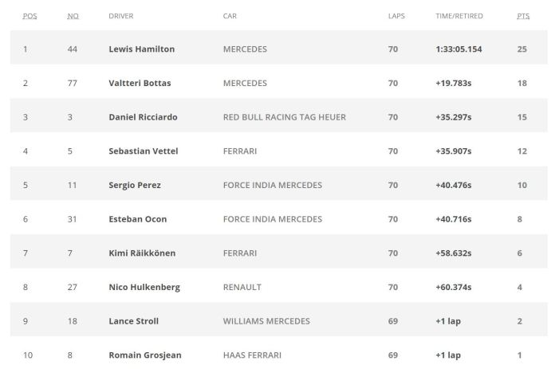
Task: Select Valtteri Bottas in the results
Action: coord(140,83)
